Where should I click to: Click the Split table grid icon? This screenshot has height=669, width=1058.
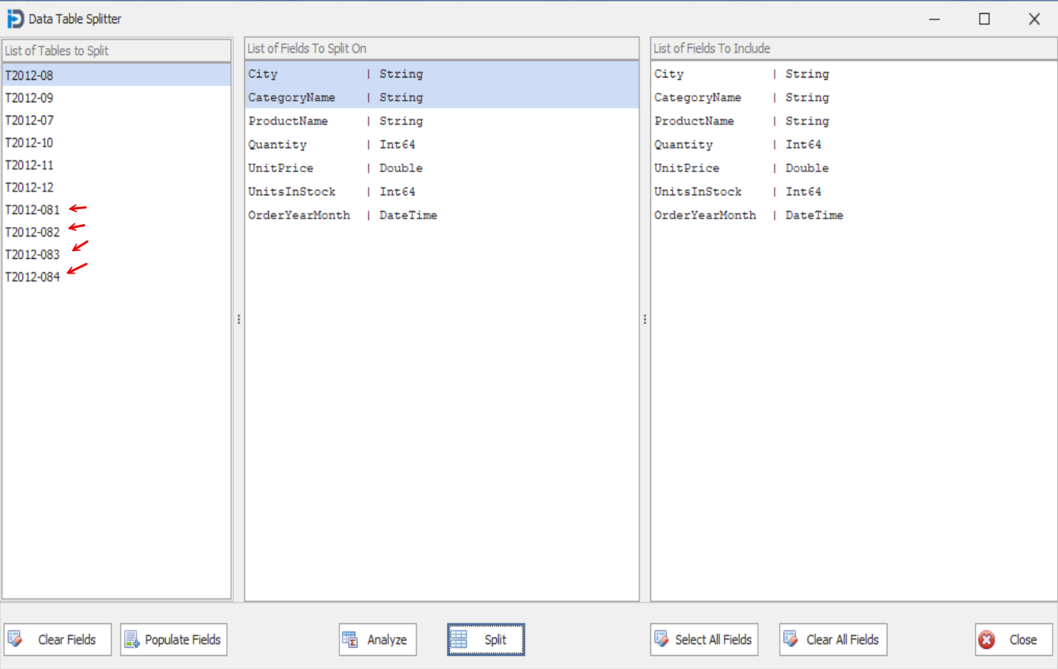click(x=460, y=640)
